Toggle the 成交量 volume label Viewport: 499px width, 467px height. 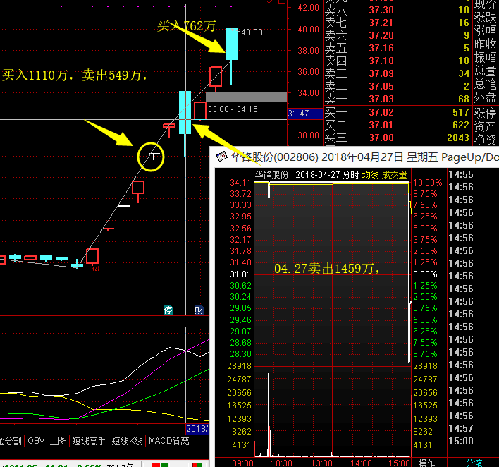click(395, 175)
